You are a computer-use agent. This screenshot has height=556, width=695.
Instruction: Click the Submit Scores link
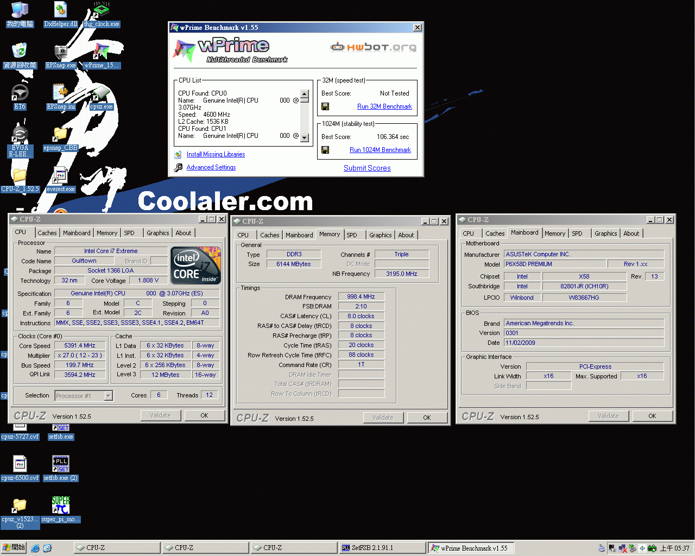click(367, 168)
